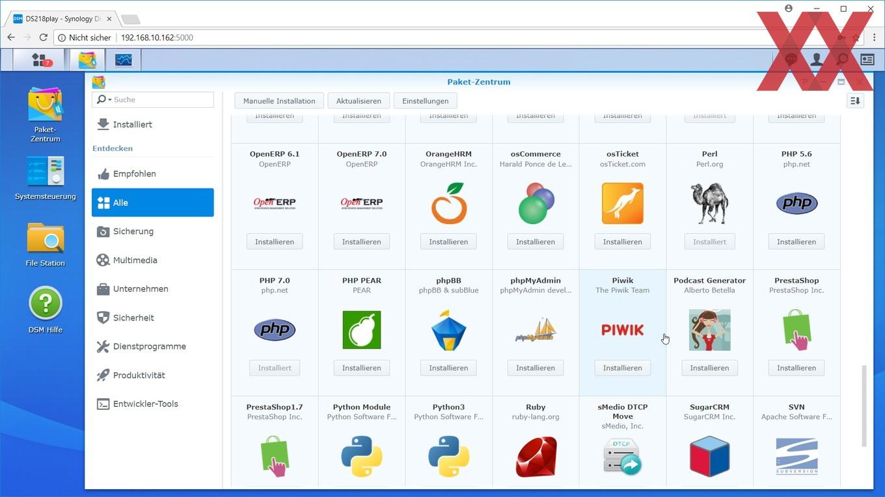
Task: Open the SugarCRM cube icon
Action: coord(709,457)
